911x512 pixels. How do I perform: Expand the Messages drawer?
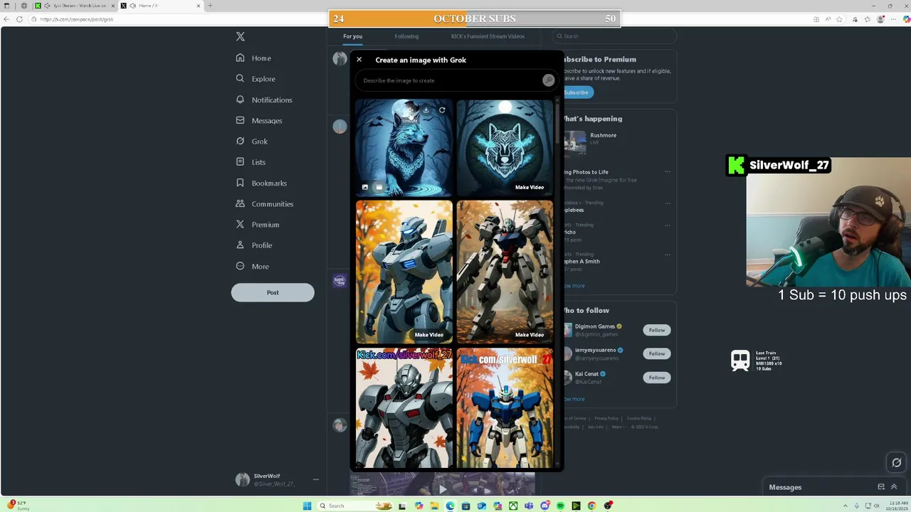click(894, 487)
